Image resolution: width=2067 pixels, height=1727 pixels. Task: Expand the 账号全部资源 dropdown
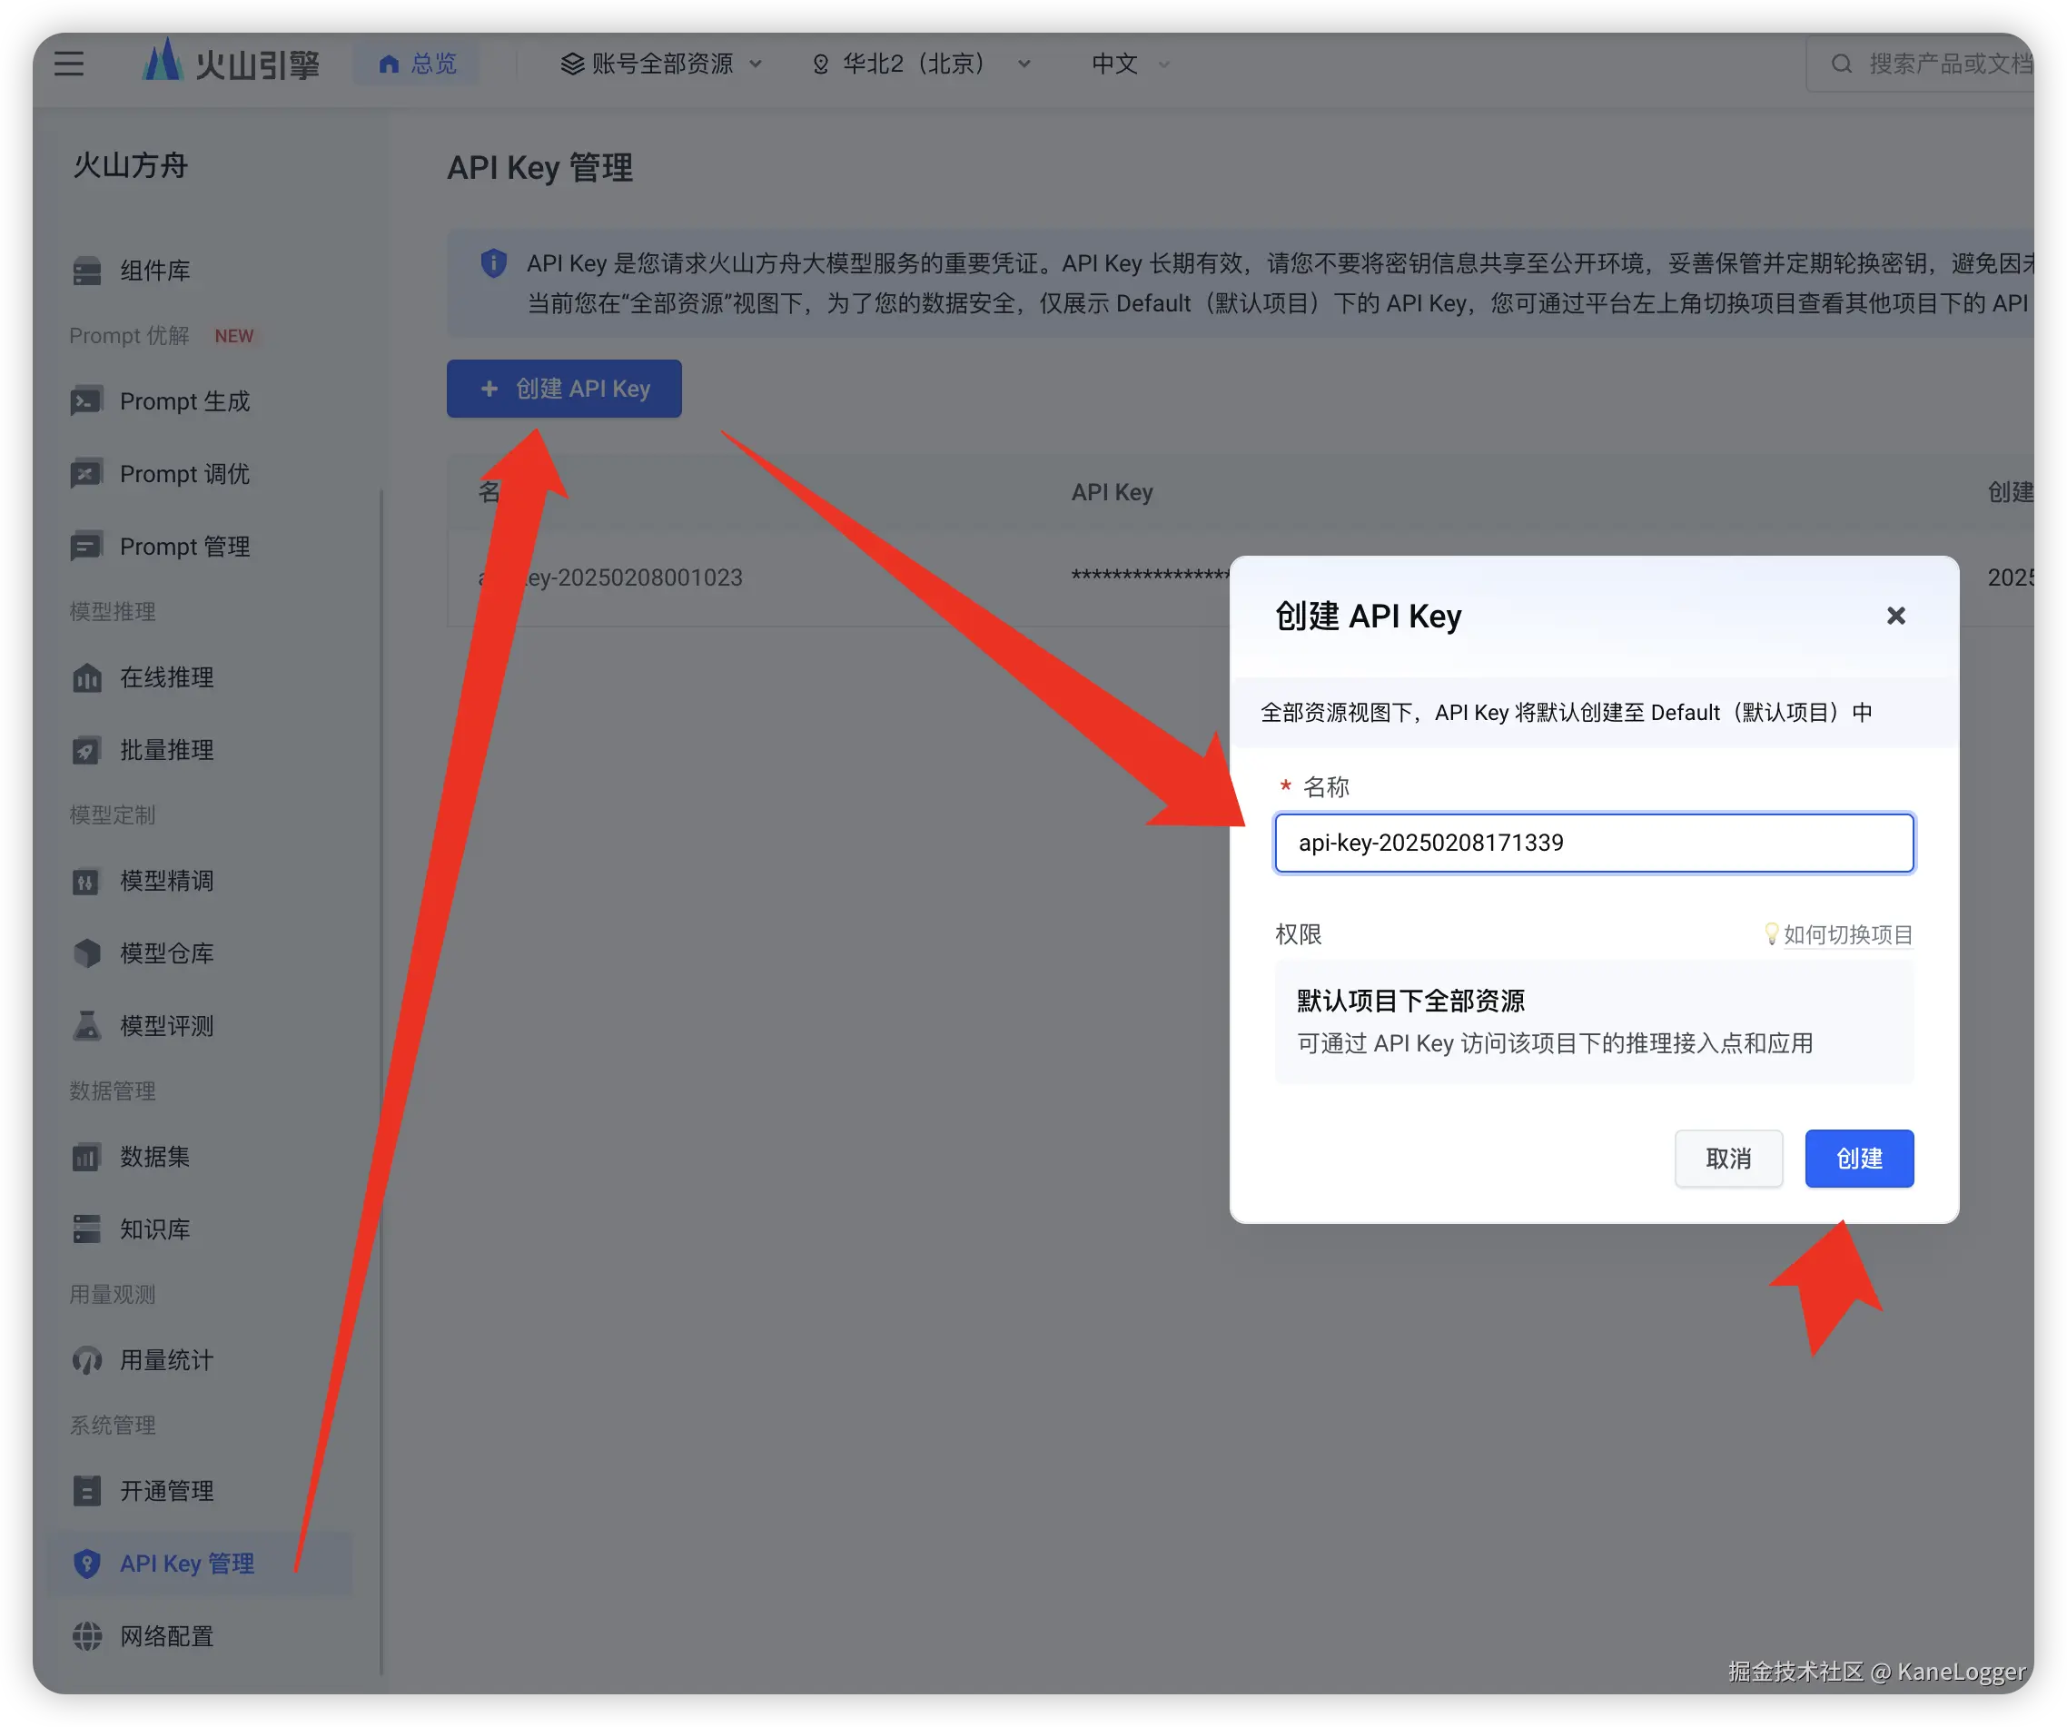(661, 64)
